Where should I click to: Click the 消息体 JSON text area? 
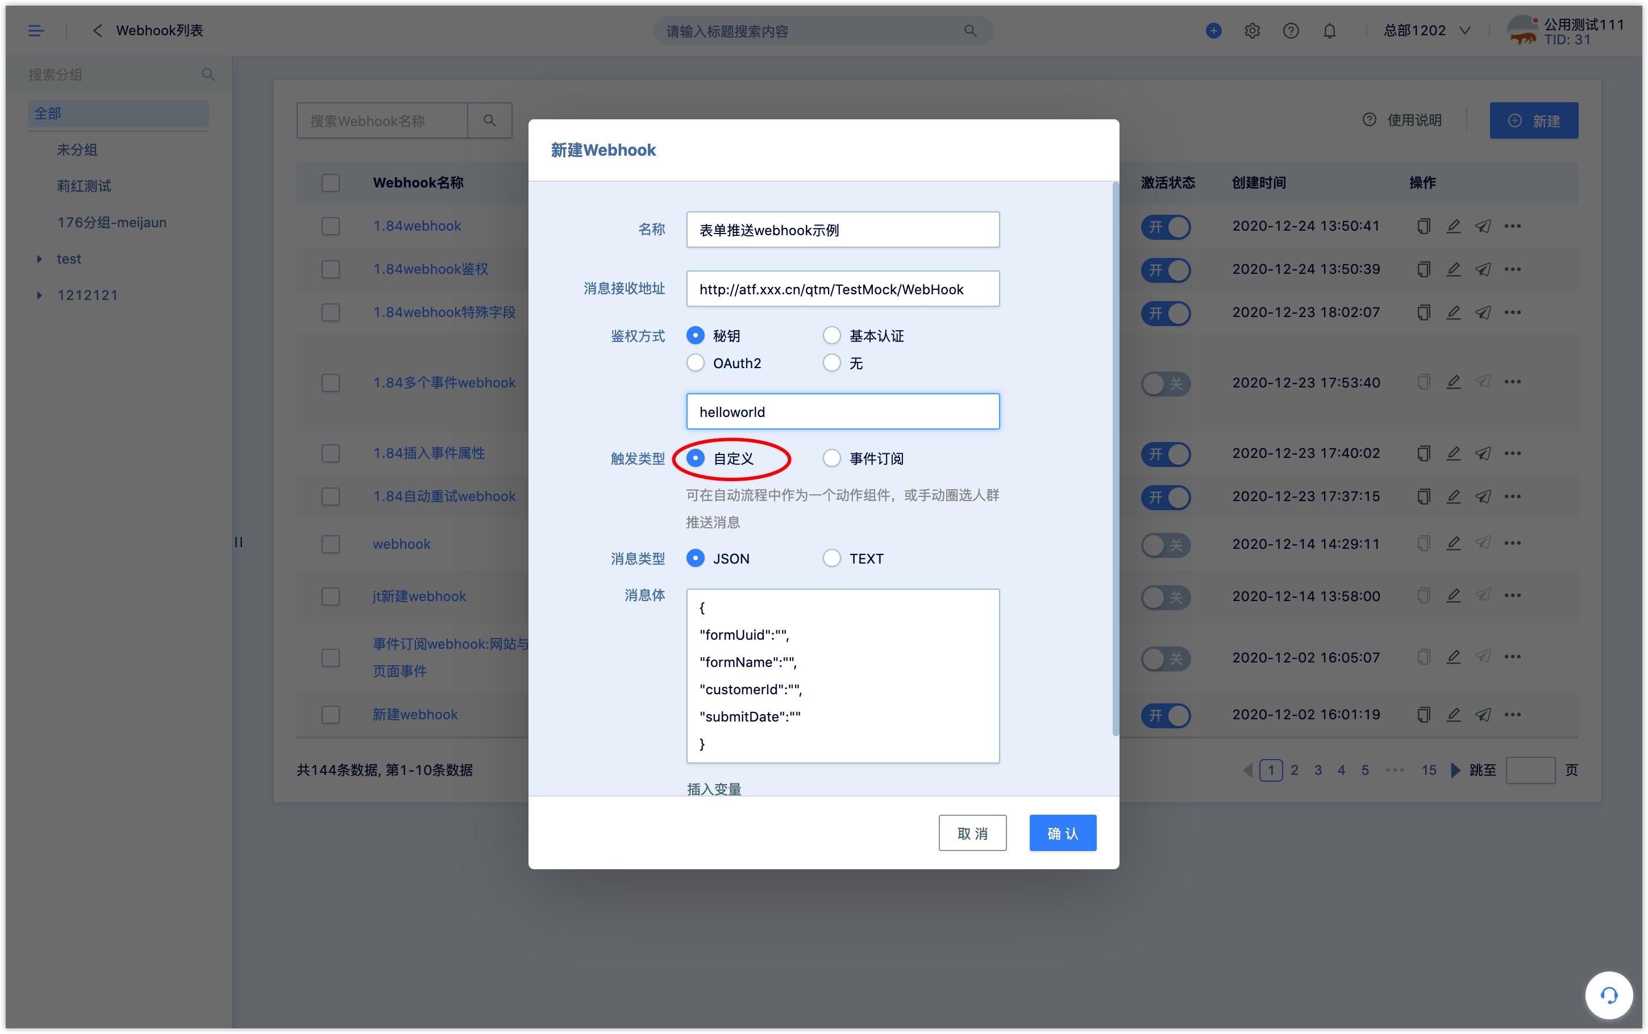click(x=842, y=676)
